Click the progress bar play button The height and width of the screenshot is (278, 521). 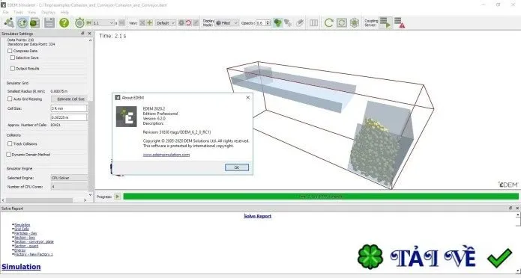coord(117,197)
